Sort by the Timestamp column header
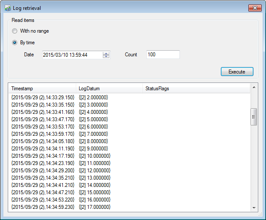Viewport: 266px width, 220px height. pyautogui.click(x=42, y=89)
